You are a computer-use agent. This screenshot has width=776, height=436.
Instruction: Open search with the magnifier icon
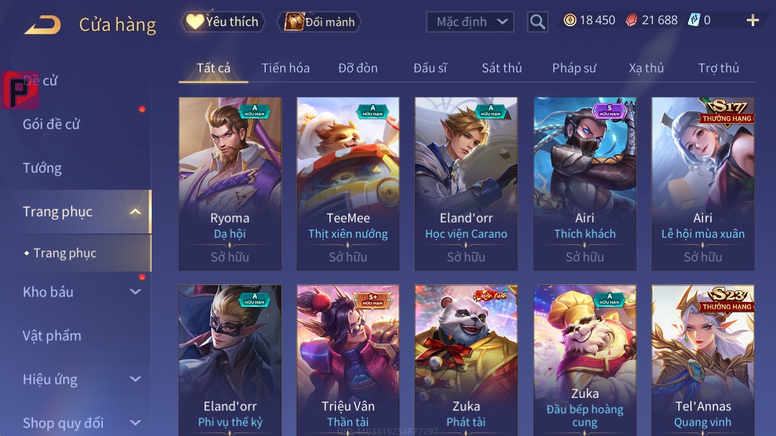tap(538, 22)
